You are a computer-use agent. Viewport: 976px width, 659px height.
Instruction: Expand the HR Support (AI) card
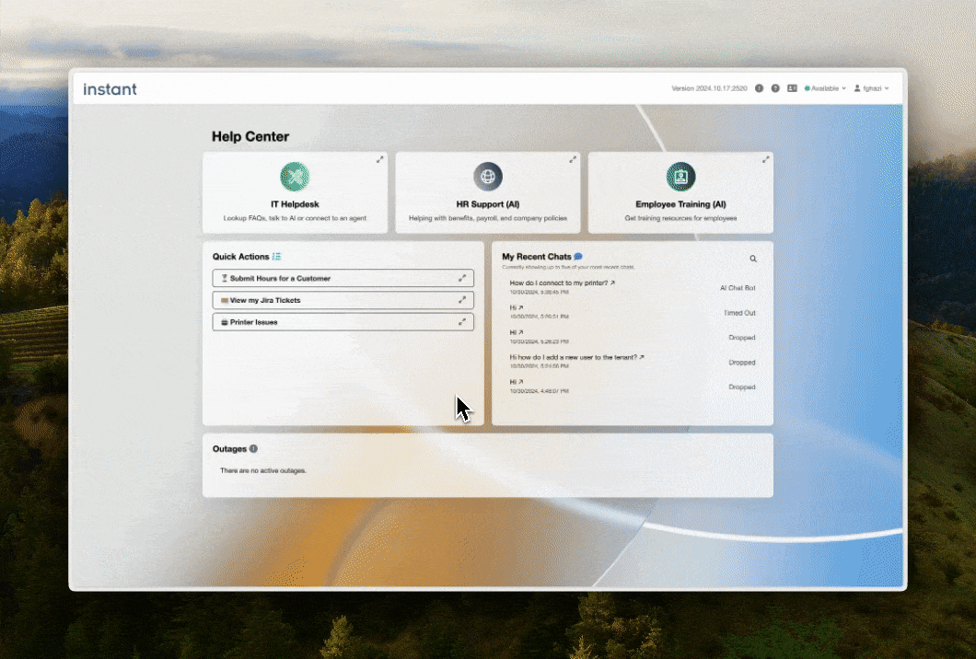573,160
